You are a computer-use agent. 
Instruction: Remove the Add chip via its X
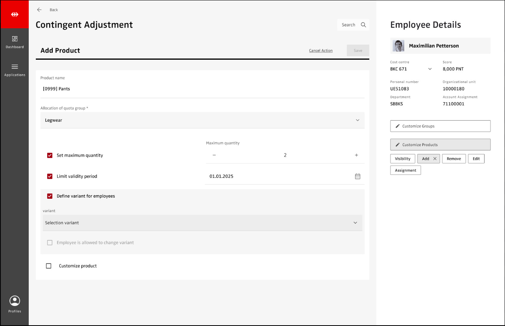(x=435, y=159)
